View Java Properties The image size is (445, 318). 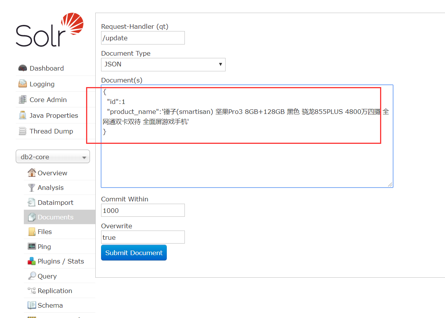[54, 115]
